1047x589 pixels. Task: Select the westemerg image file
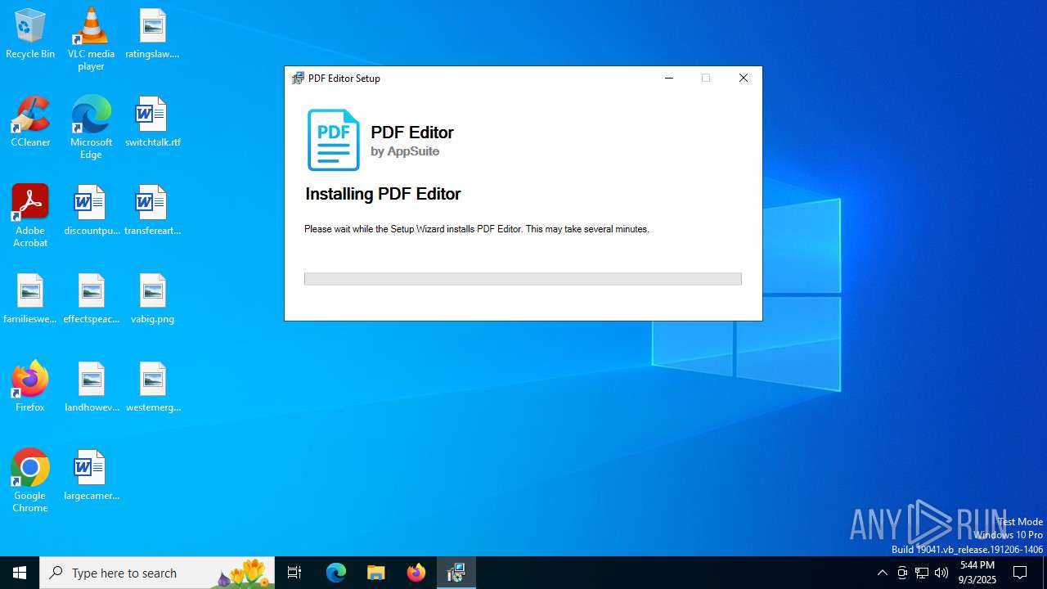152,388
